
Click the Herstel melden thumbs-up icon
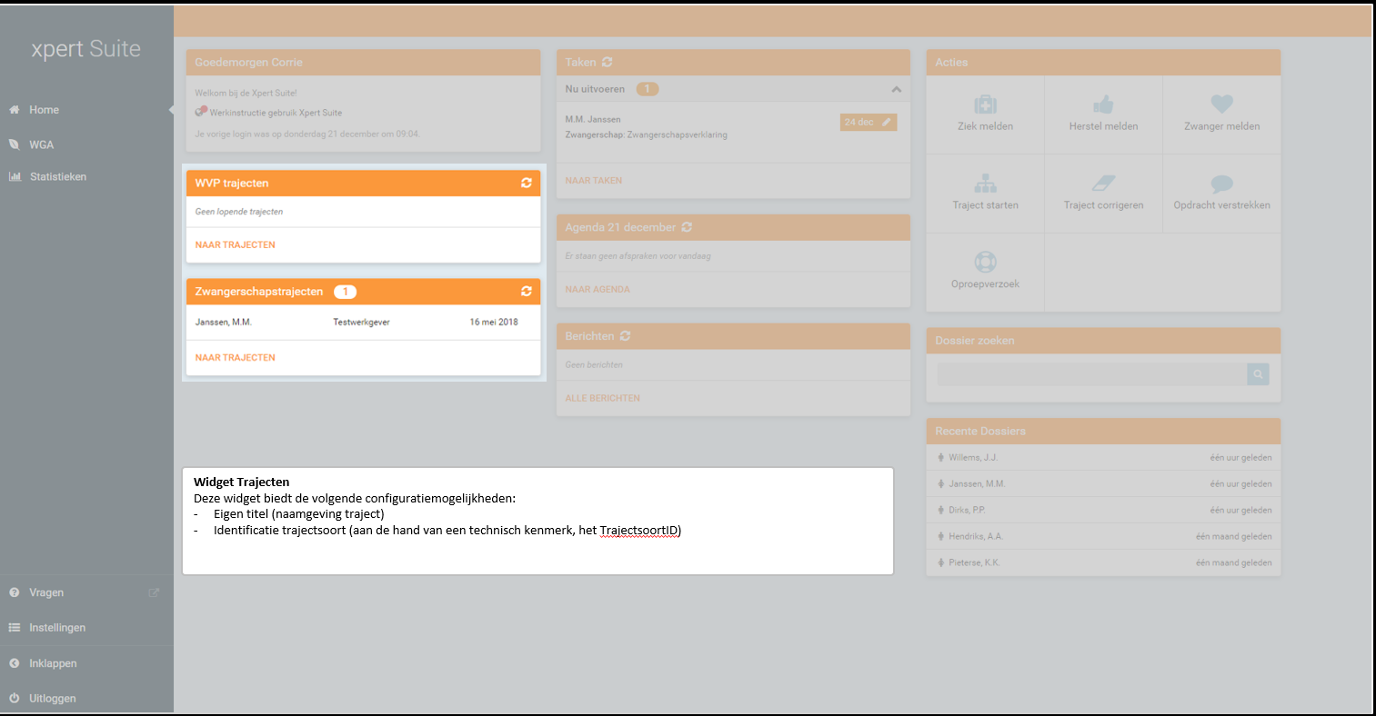tap(1103, 104)
